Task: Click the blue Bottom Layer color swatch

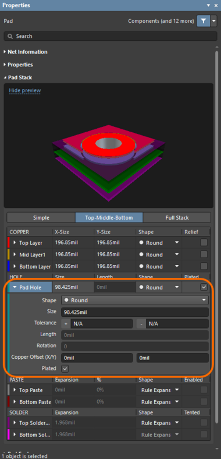Action: click(9, 267)
